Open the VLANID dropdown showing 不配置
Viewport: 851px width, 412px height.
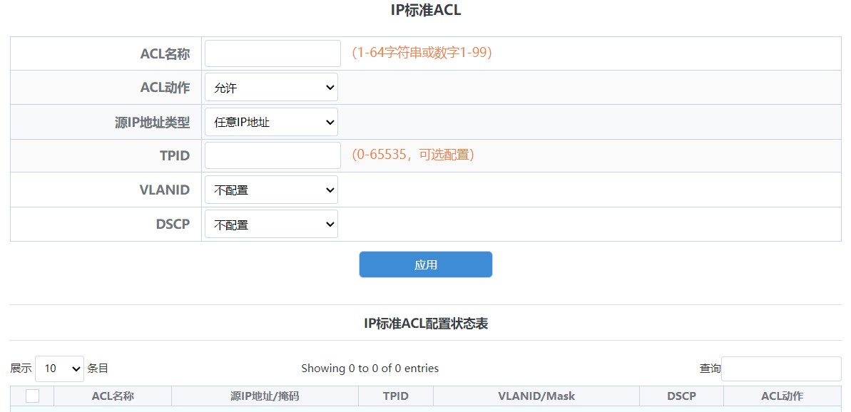click(271, 190)
